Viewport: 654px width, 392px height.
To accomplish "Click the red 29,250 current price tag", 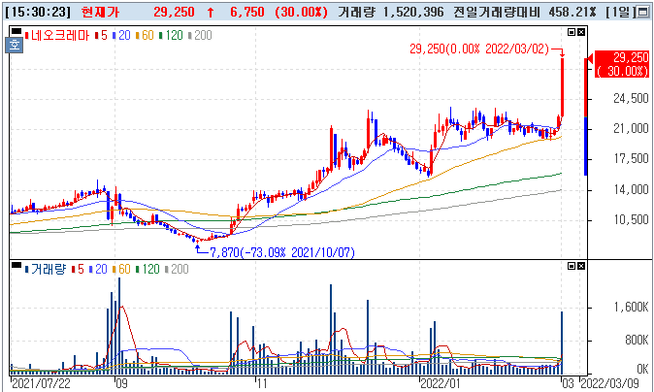I will coord(621,64).
